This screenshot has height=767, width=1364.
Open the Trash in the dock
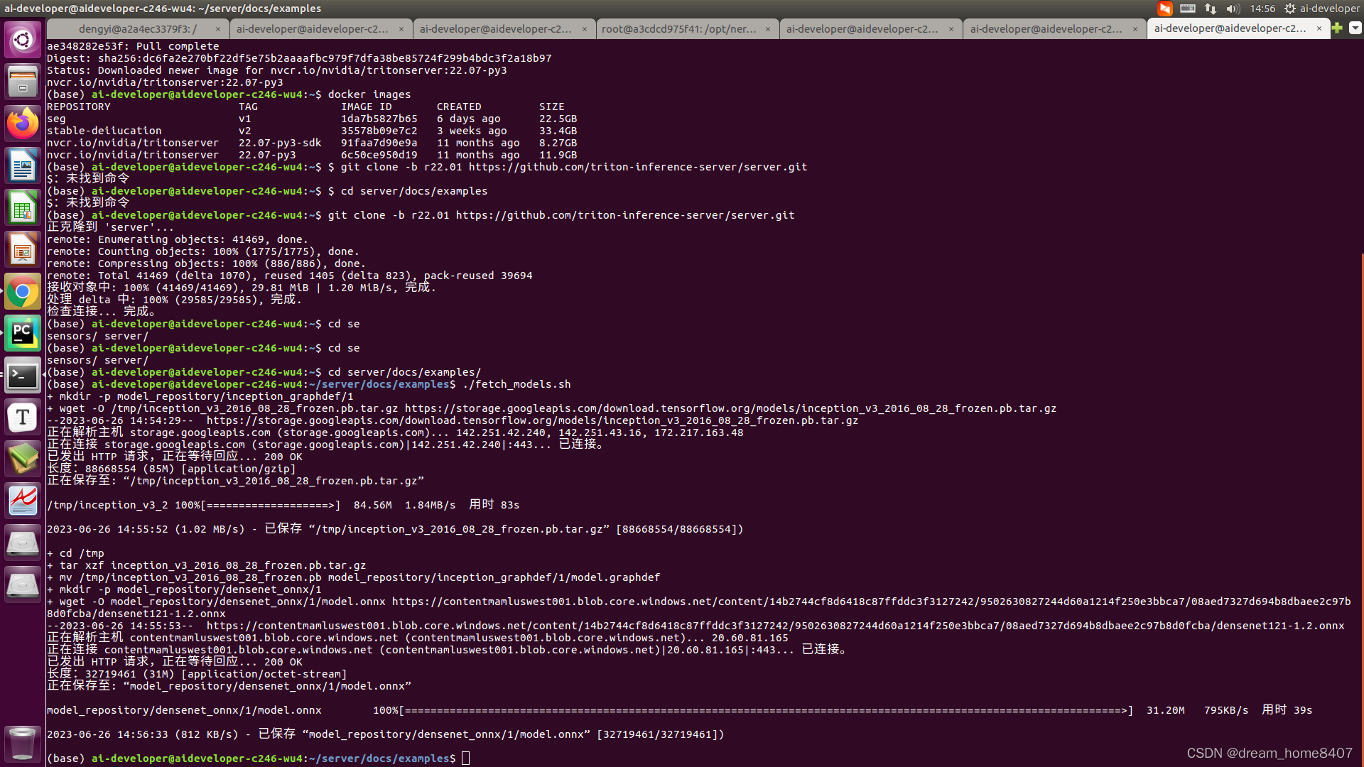(x=23, y=744)
